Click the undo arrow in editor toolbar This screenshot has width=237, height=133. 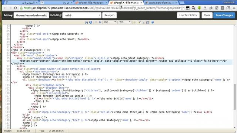point(96,22)
